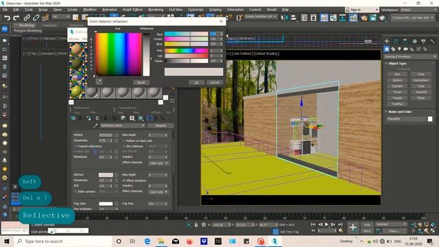This screenshot has height=247, width=439.
Task: Click the pick-material eyedropper beside material name
Action: click(x=95, y=126)
